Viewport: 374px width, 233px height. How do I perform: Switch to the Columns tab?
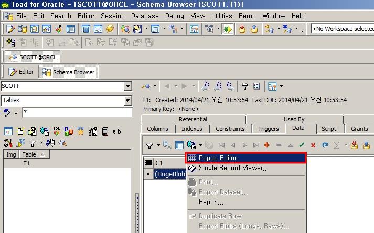point(157,129)
